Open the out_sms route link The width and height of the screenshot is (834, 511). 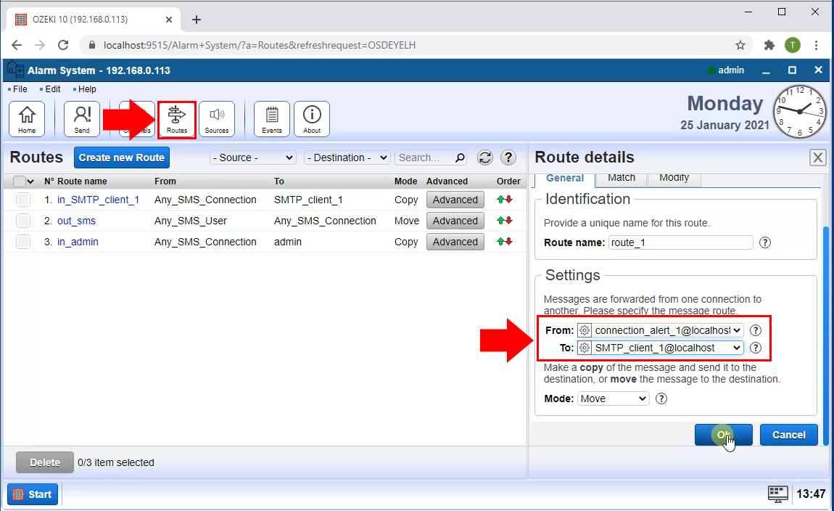pyautogui.click(x=77, y=221)
